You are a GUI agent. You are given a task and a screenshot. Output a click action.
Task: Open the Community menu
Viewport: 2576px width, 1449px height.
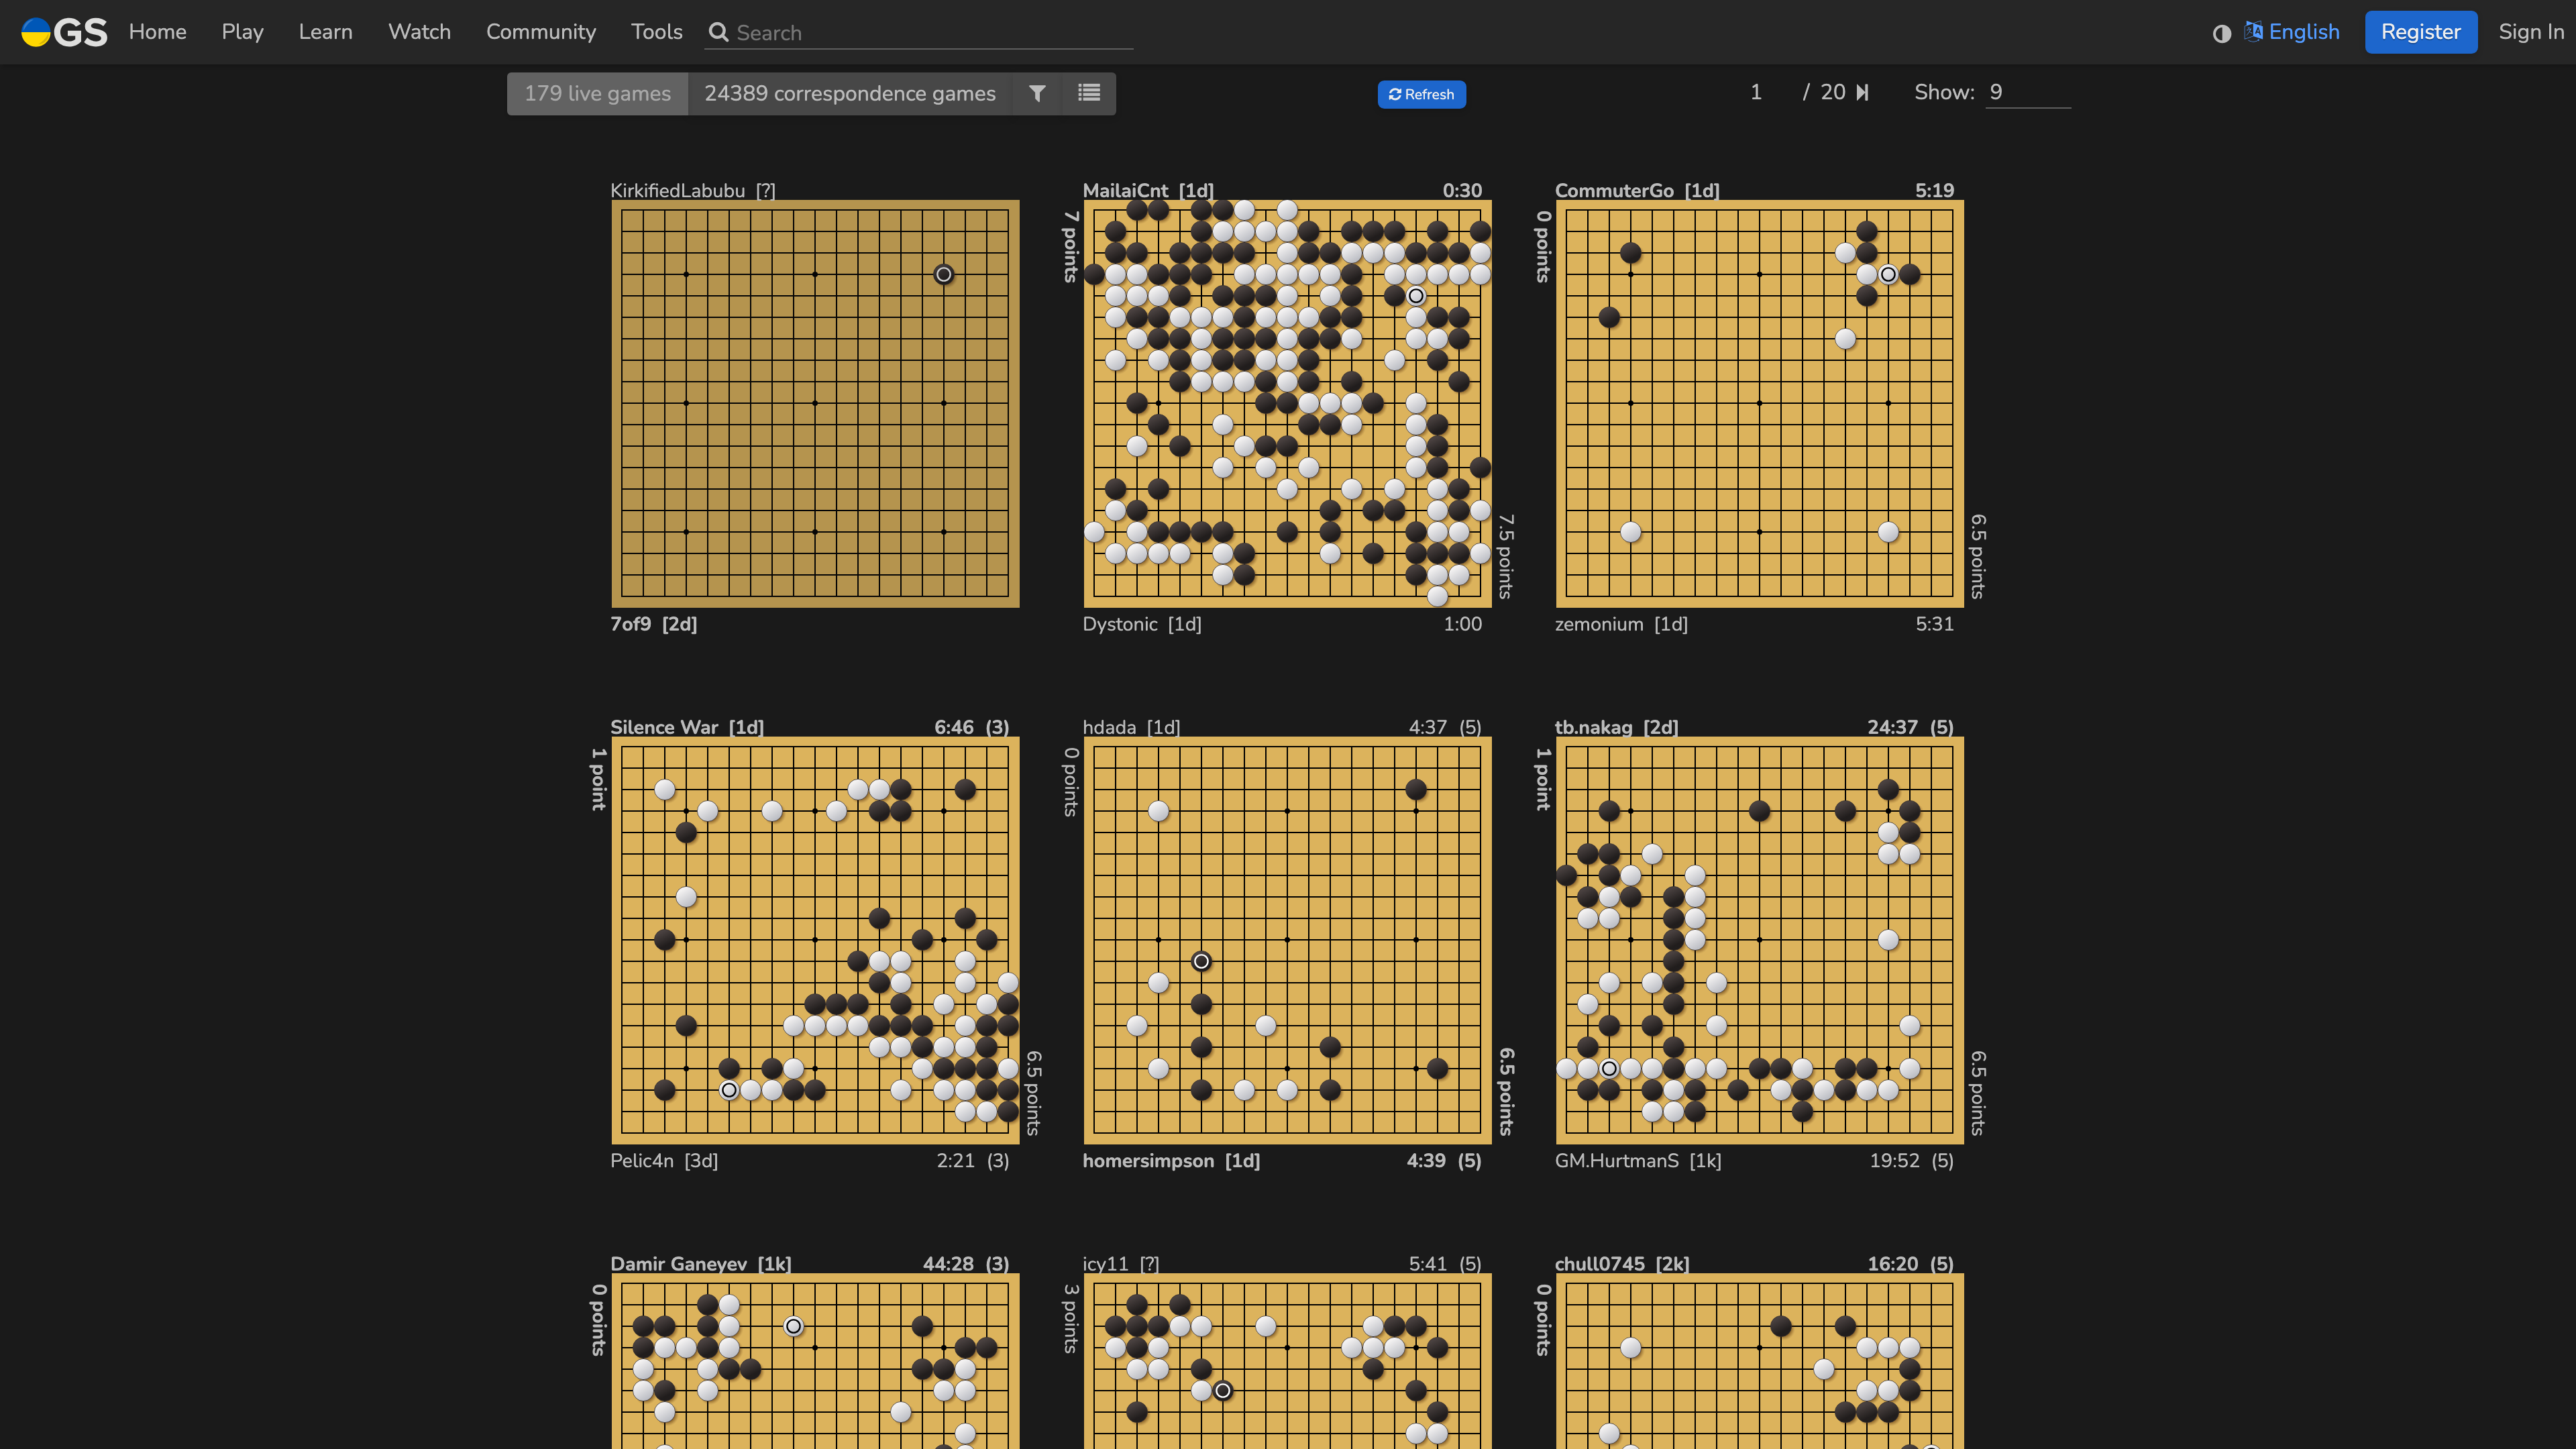(541, 32)
